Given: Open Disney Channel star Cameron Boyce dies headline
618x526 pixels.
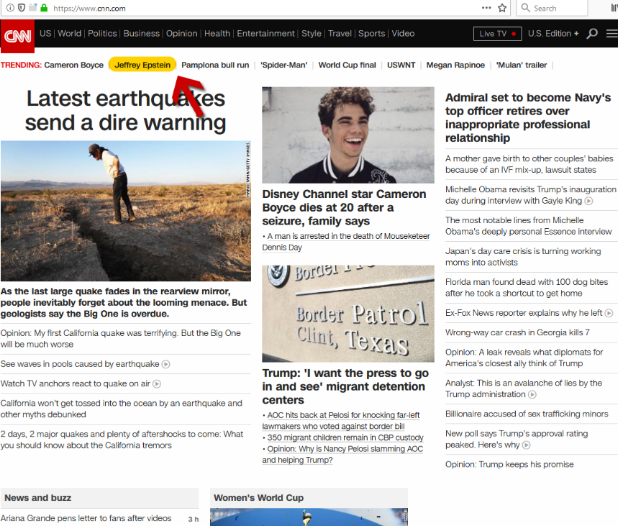Looking at the screenshot, I should 344,207.
